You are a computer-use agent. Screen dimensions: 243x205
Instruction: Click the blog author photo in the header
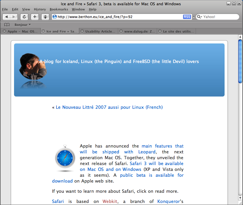coord(33,66)
